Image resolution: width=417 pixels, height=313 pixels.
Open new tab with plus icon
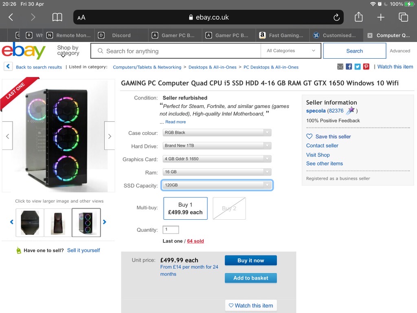click(380, 17)
